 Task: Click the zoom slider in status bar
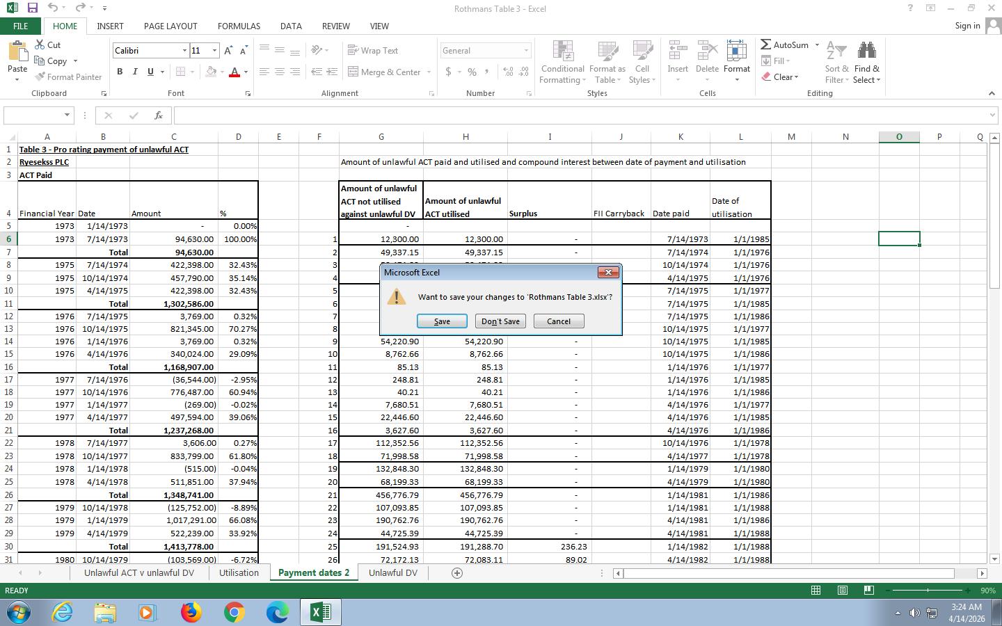pyautogui.click(x=927, y=591)
